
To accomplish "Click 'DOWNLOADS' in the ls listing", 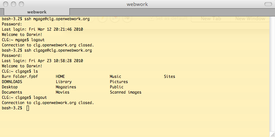I will tap(12, 82).
